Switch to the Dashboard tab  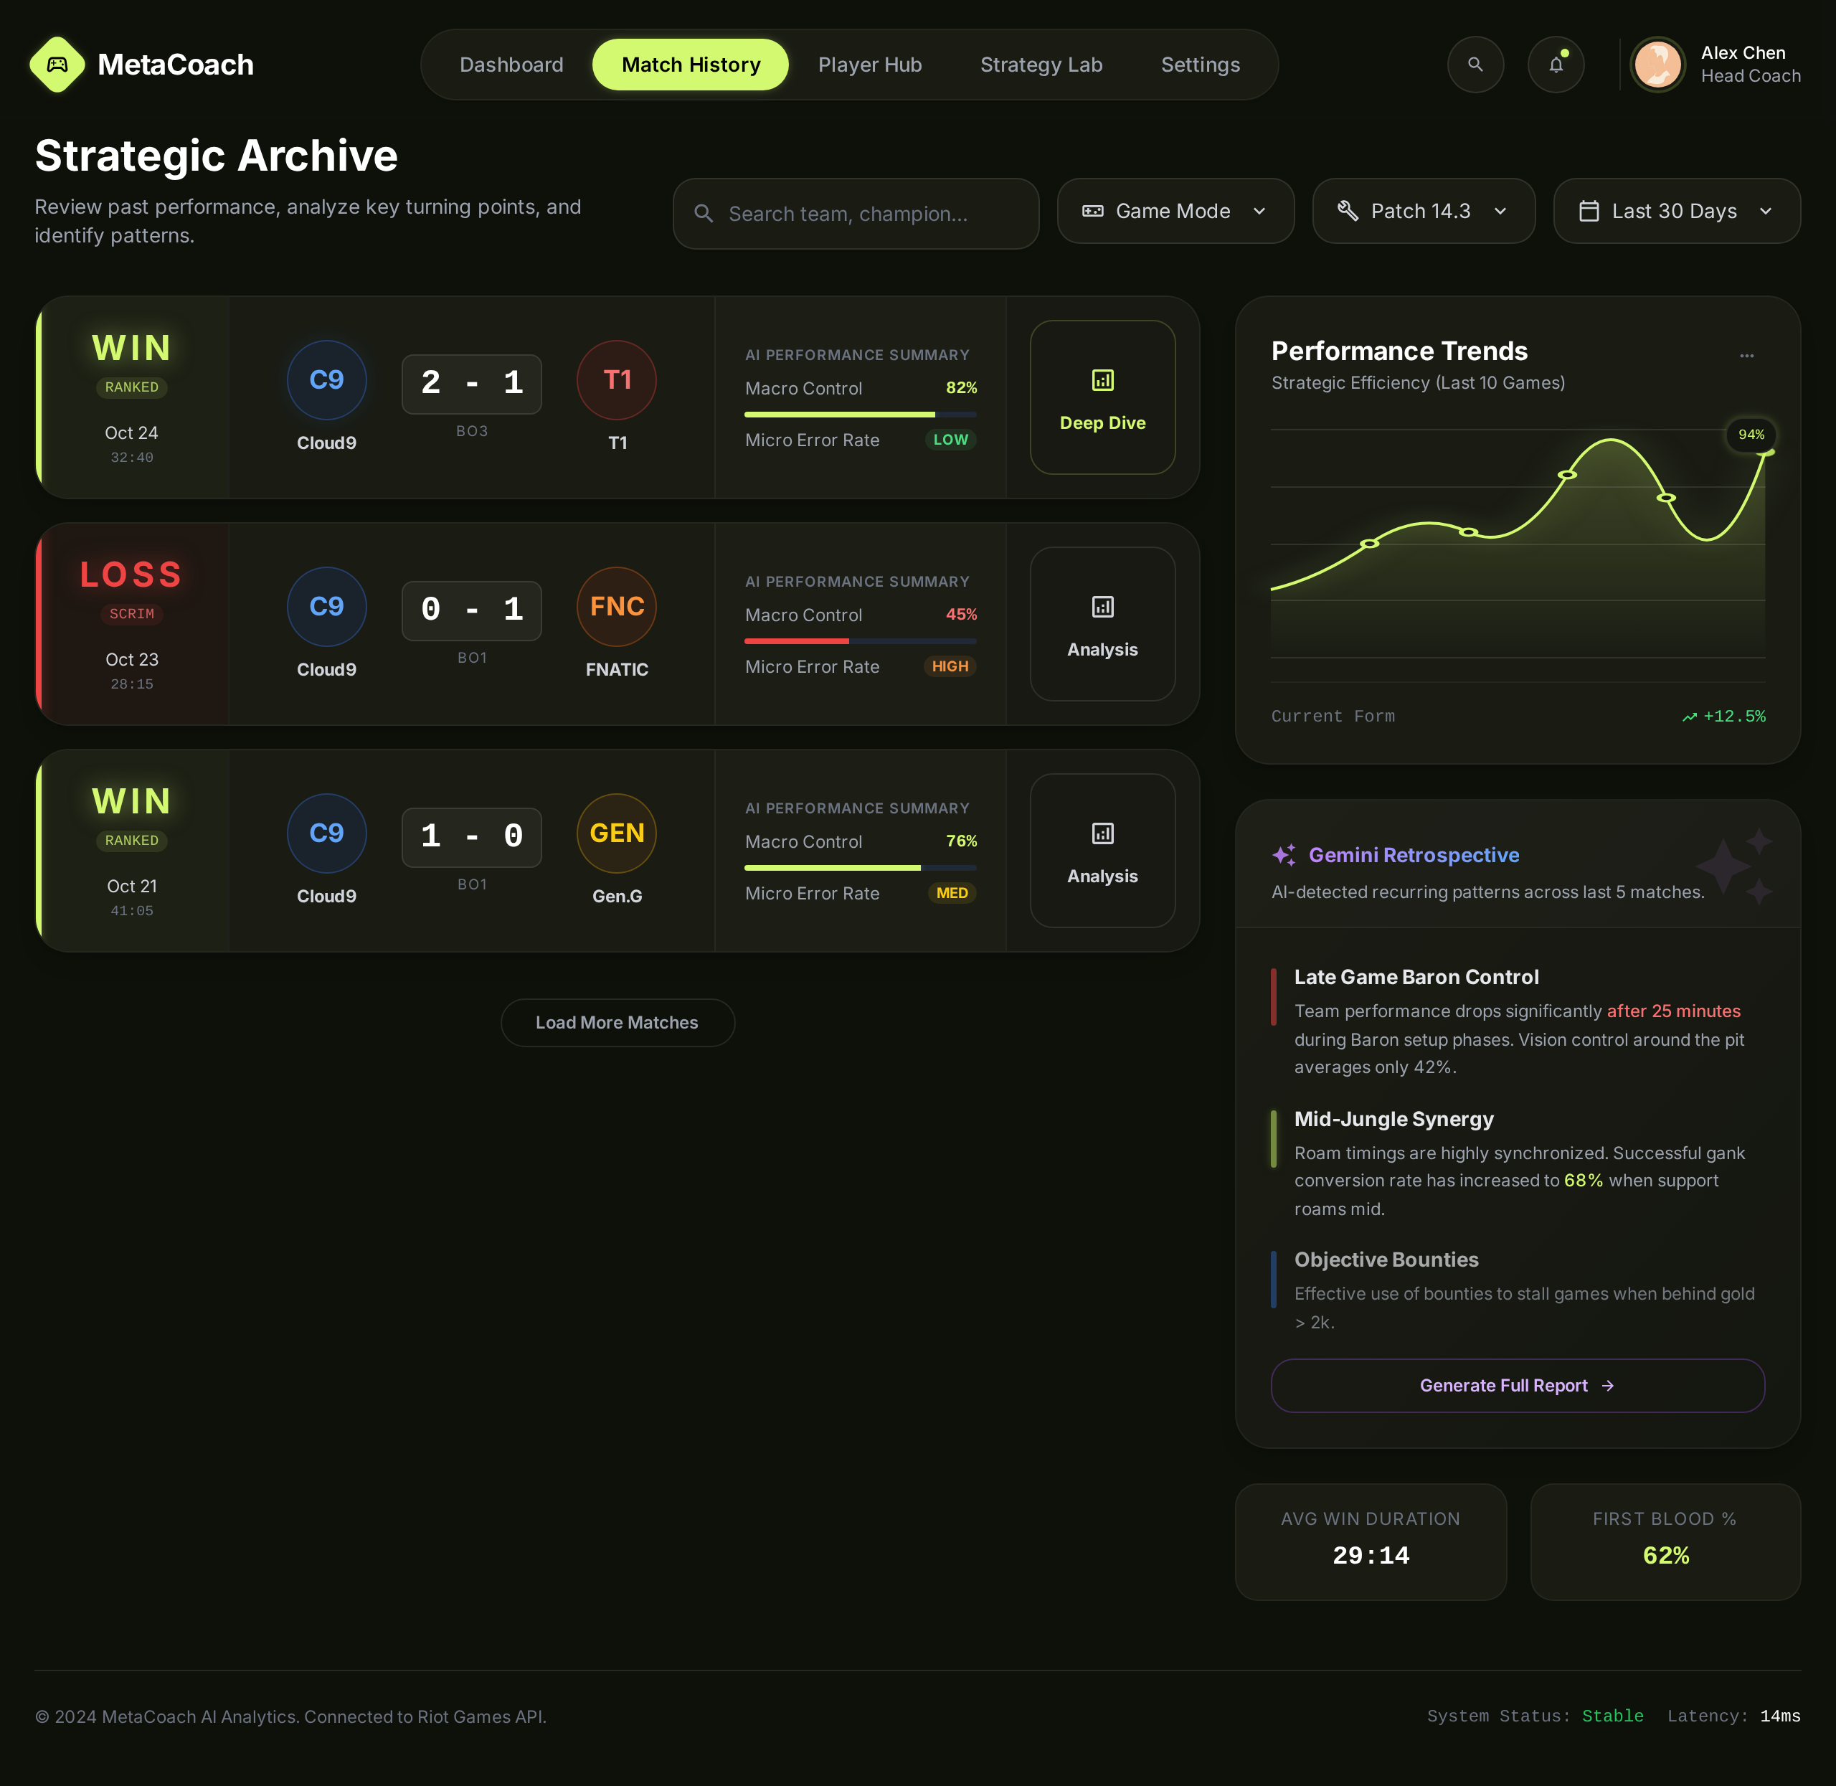pyautogui.click(x=511, y=65)
